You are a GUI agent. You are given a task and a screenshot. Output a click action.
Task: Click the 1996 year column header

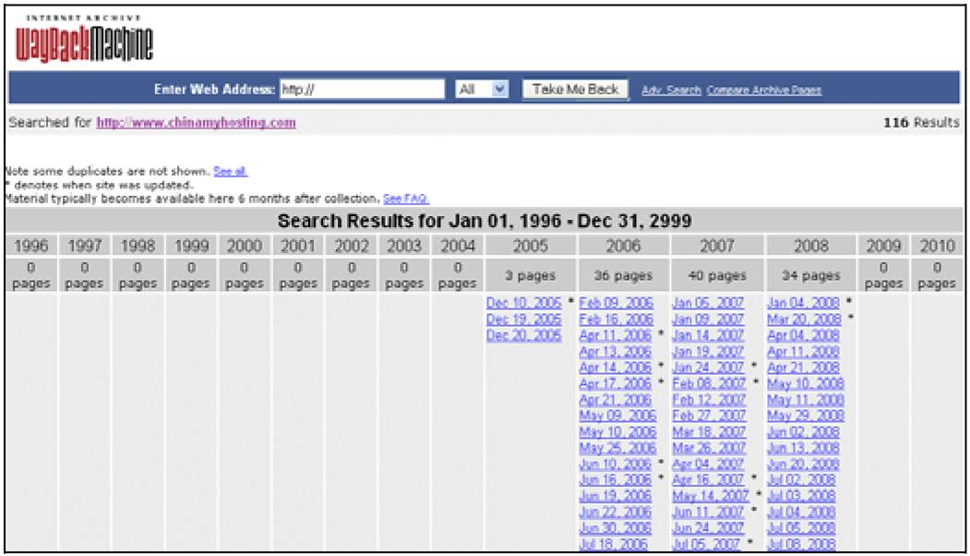click(x=31, y=246)
